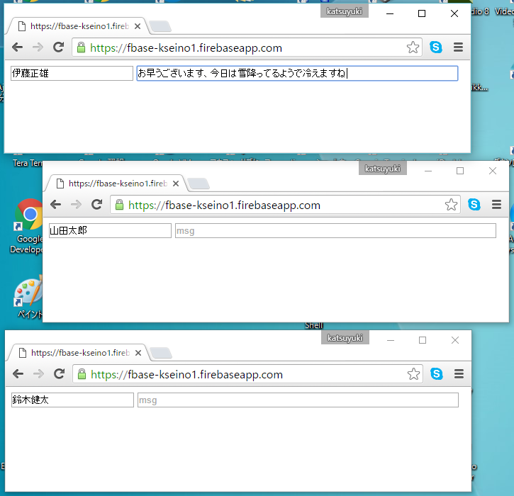The height and width of the screenshot is (496, 514).
Task: Reload page in bottom browser window
Action: pos(59,373)
